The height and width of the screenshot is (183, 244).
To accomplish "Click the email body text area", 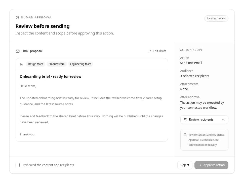I will (92, 110).
